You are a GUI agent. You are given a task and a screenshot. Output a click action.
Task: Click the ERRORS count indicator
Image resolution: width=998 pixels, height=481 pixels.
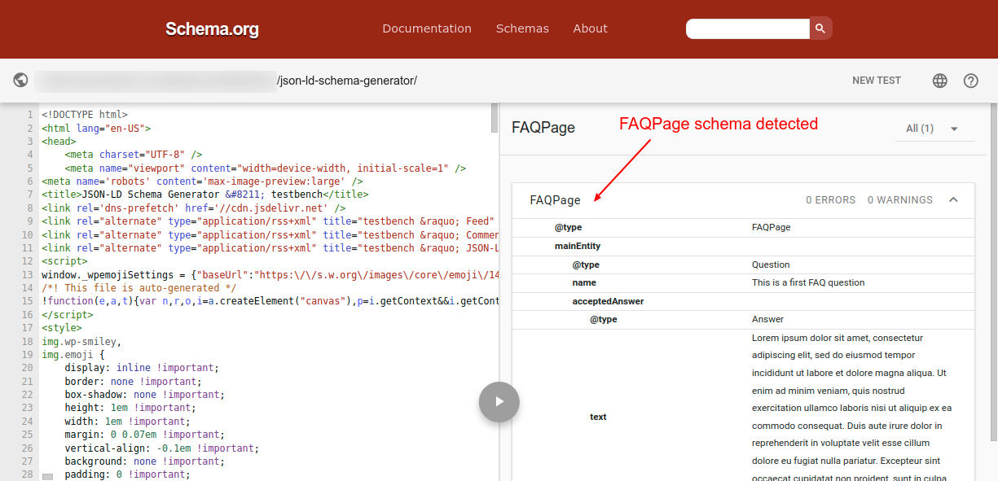[x=830, y=199]
